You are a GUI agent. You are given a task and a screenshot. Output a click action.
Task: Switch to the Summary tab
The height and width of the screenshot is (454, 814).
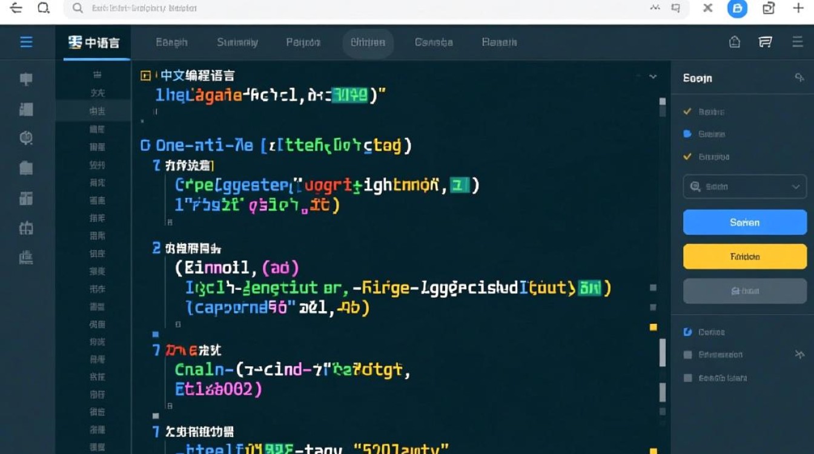(x=237, y=42)
